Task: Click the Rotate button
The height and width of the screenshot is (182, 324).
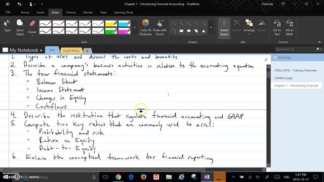Action: click(262, 26)
